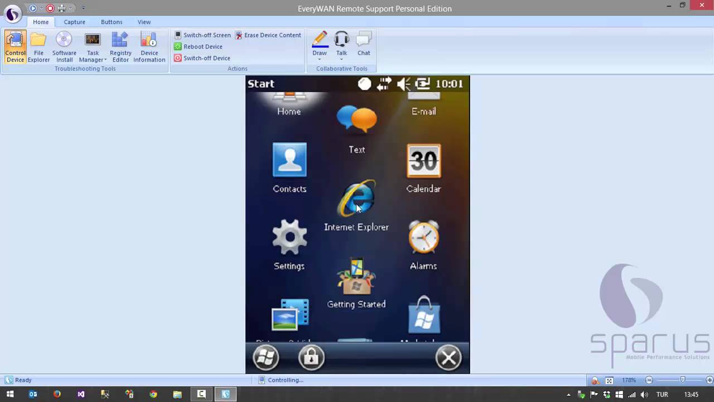Open Internet Explorer on the device screen
Image resolution: width=714 pixels, height=402 pixels.
(x=356, y=205)
